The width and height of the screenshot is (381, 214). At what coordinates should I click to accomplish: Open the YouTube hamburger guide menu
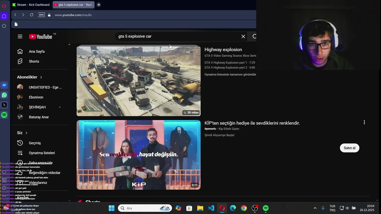pos(20,37)
